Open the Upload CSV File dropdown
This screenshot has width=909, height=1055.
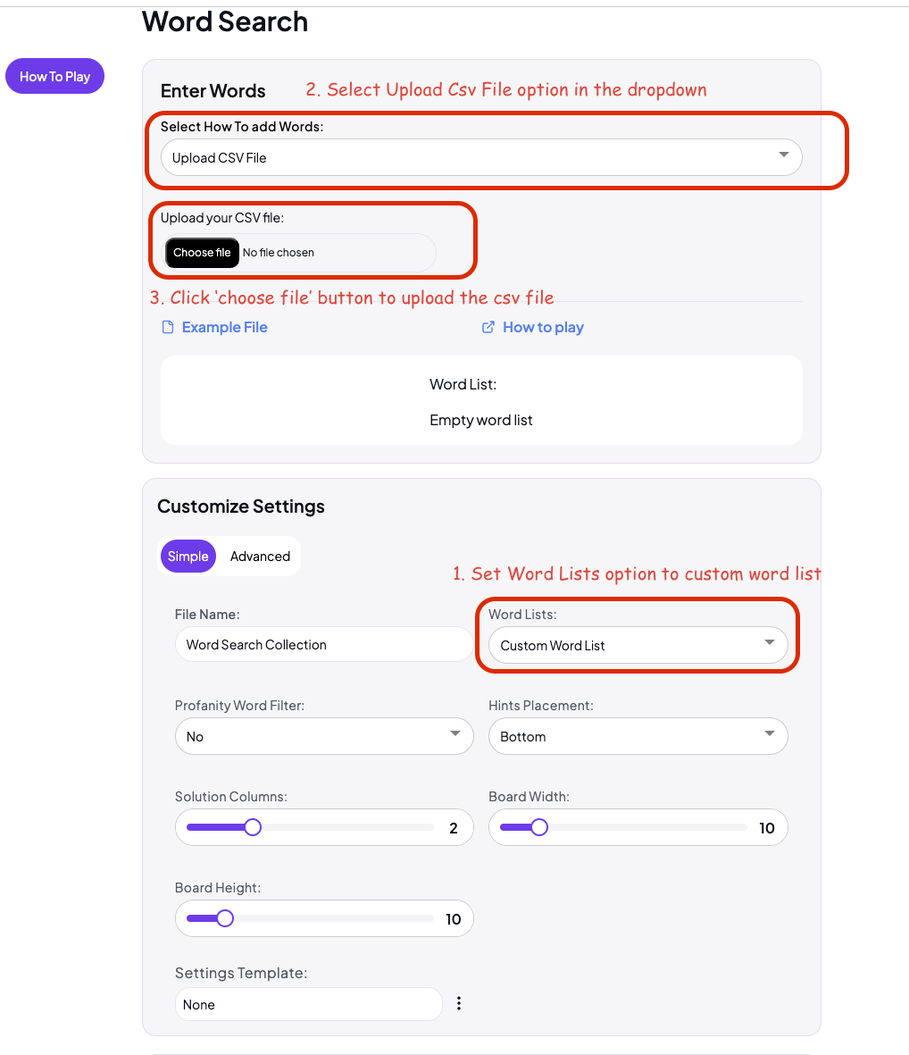point(481,157)
